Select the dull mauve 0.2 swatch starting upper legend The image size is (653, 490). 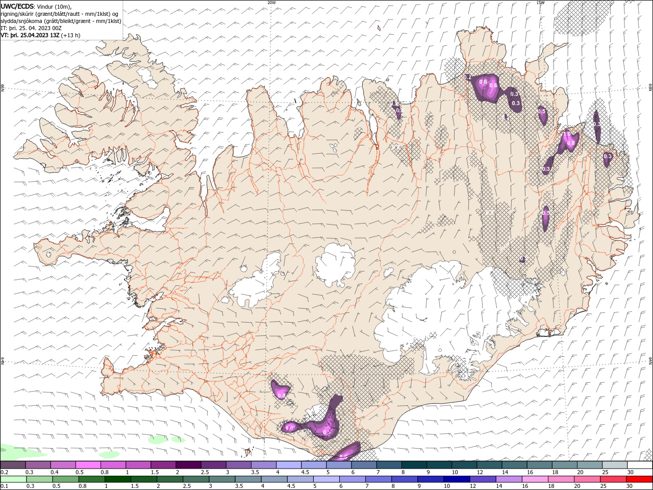13,465
